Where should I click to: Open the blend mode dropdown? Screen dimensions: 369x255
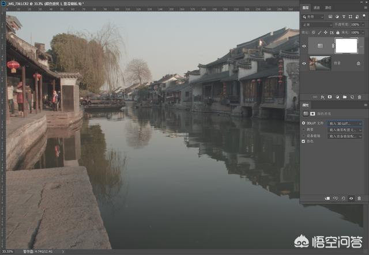pos(317,25)
